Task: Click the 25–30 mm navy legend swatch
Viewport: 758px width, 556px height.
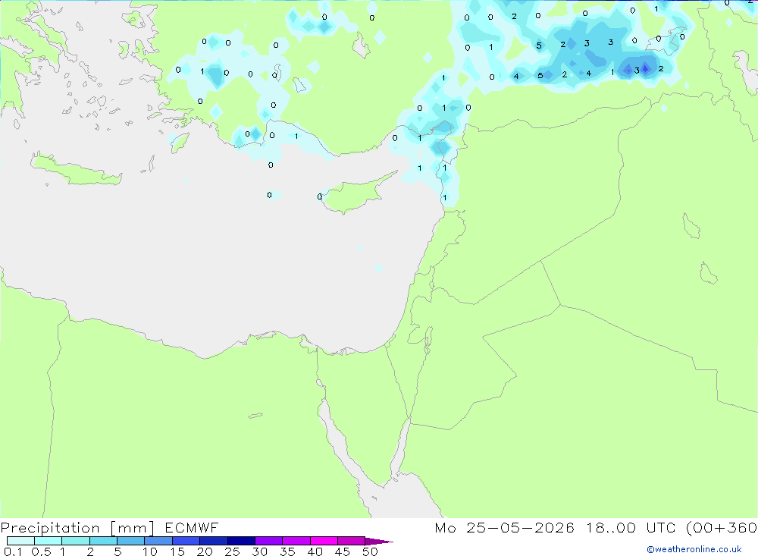Action: (241, 541)
